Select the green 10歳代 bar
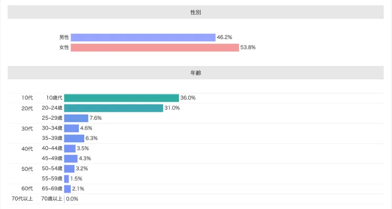Image resolution: width=392 pixels, height=209 pixels. tap(122, 98)
